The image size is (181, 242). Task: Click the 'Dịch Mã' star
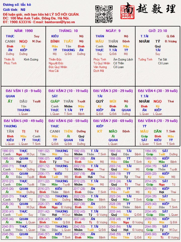click(x=99, y=71)
